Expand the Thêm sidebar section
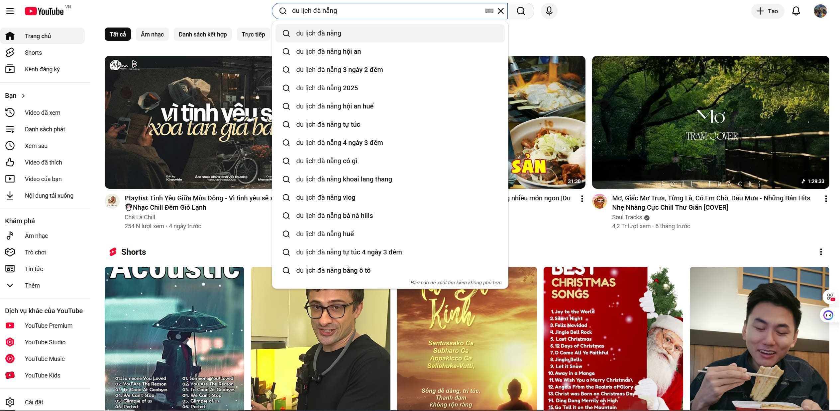Screen dimensions: 840x411 (x=42, y=285)
